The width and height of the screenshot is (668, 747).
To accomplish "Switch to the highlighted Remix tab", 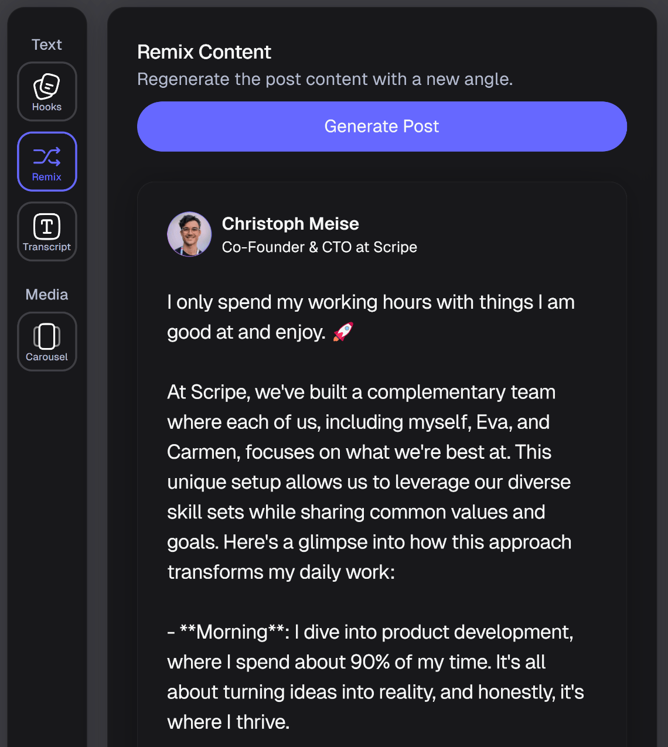I will pos(47,162).
